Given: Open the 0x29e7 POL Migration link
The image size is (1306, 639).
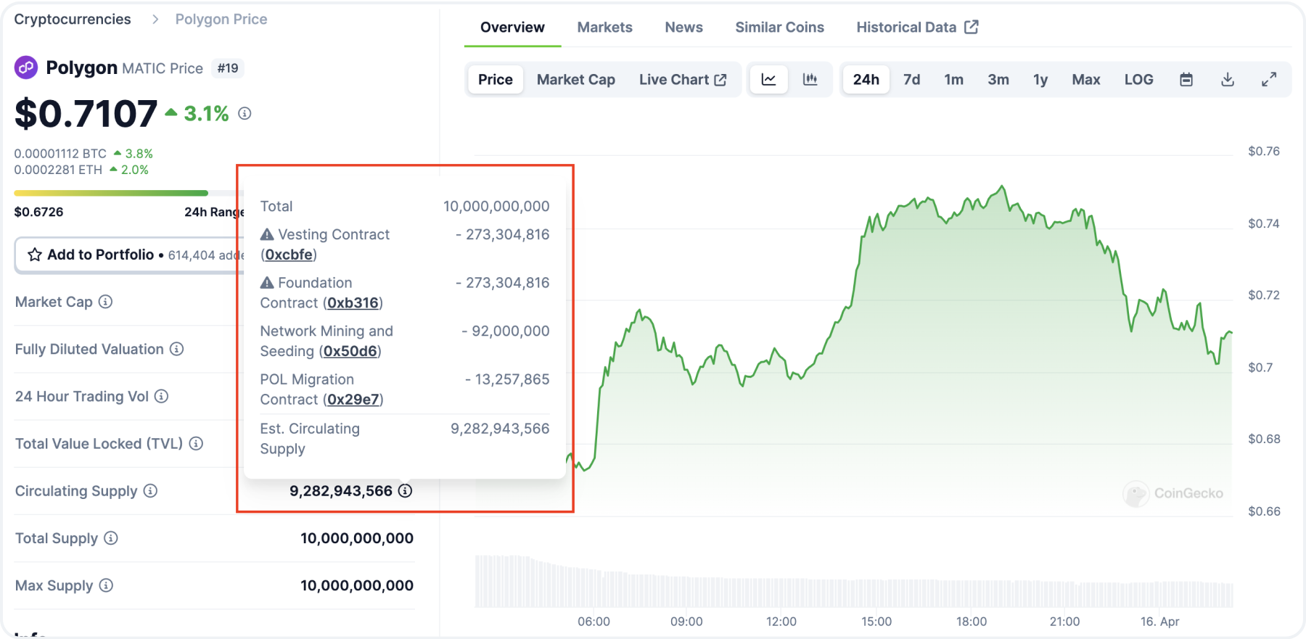Looking at the screenshot, I should click(x=353, y=400).
